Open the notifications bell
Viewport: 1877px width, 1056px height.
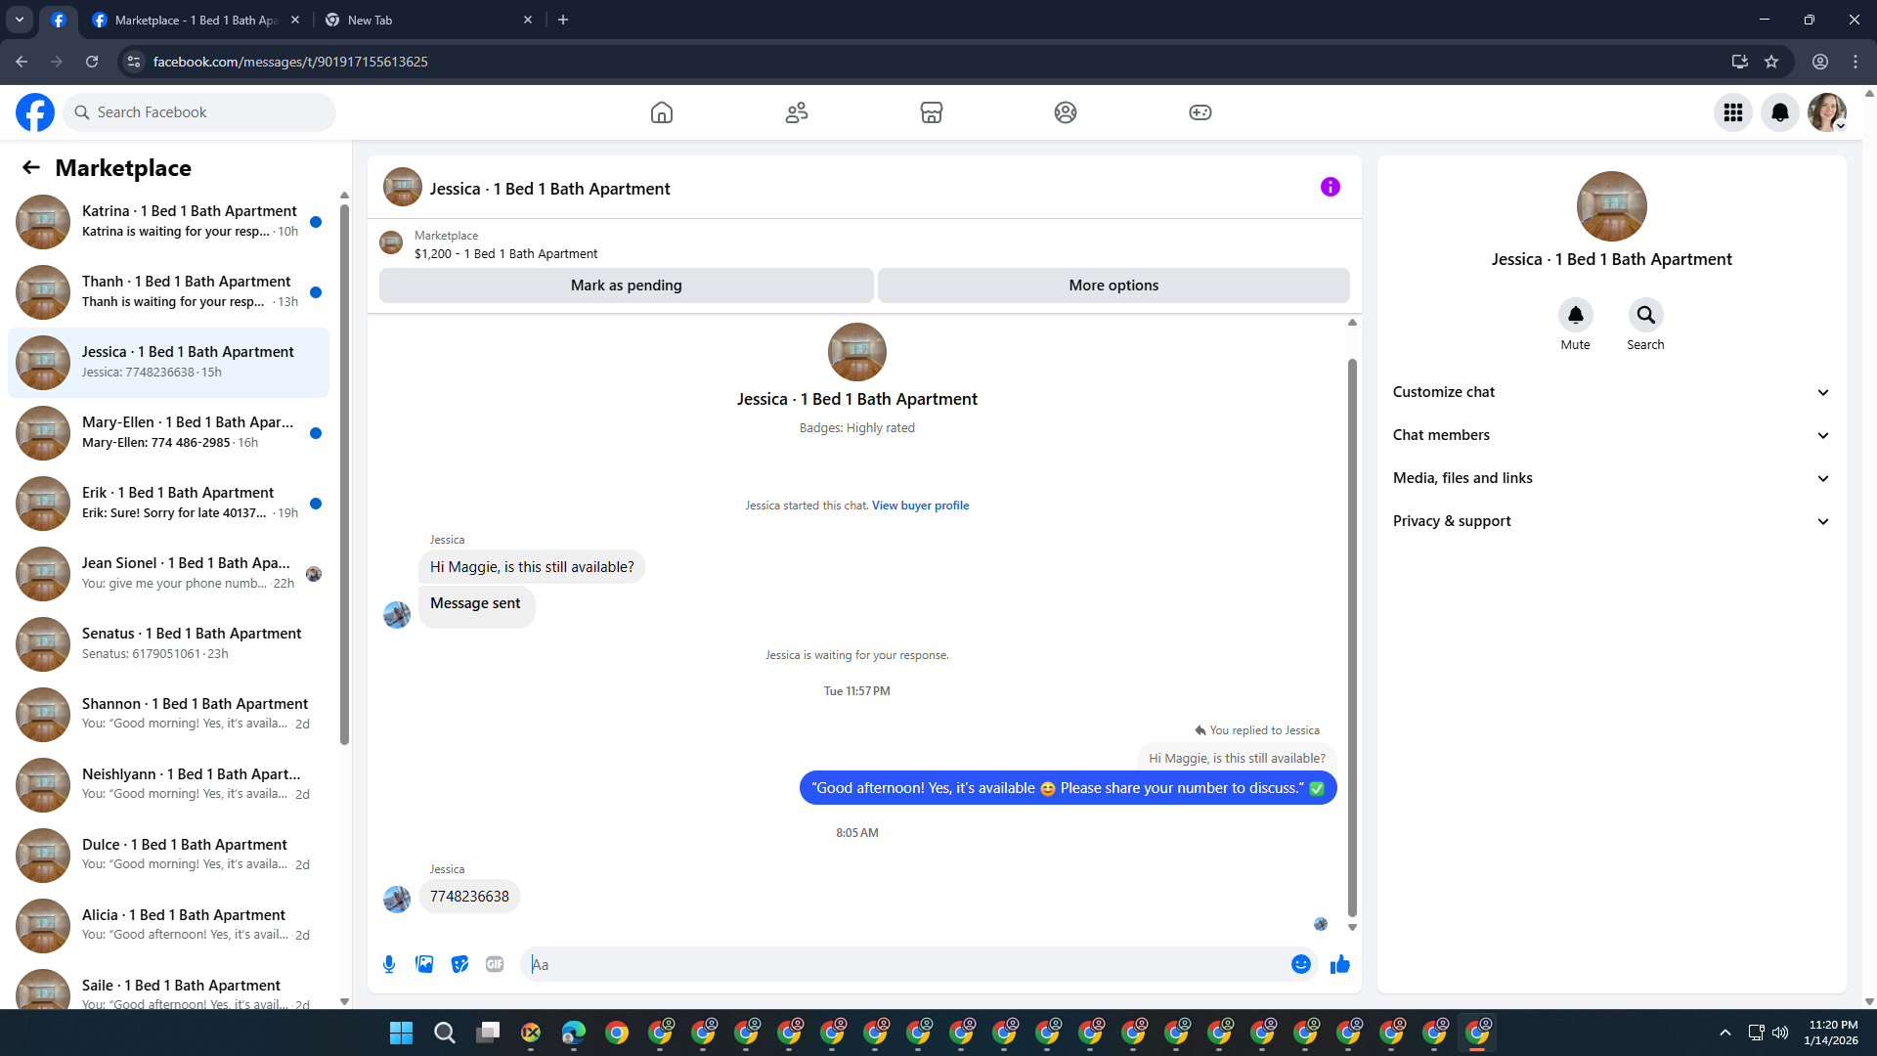[x=1779, y=112]
